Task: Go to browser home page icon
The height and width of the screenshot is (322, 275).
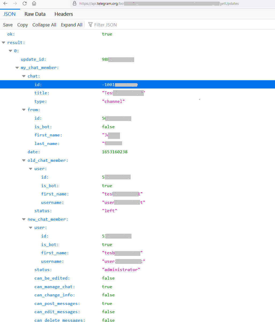Action: click(x=34, y=3)
